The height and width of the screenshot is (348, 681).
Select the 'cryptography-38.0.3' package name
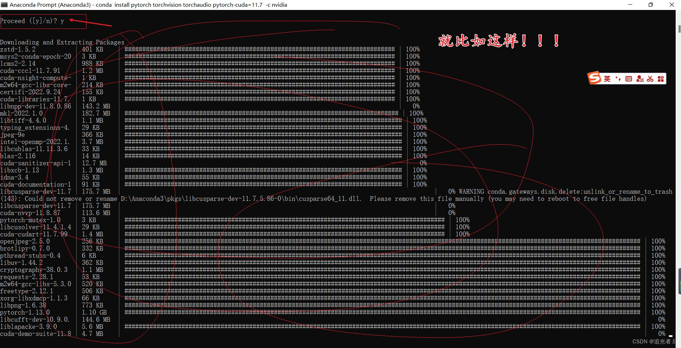coord(34,270)
